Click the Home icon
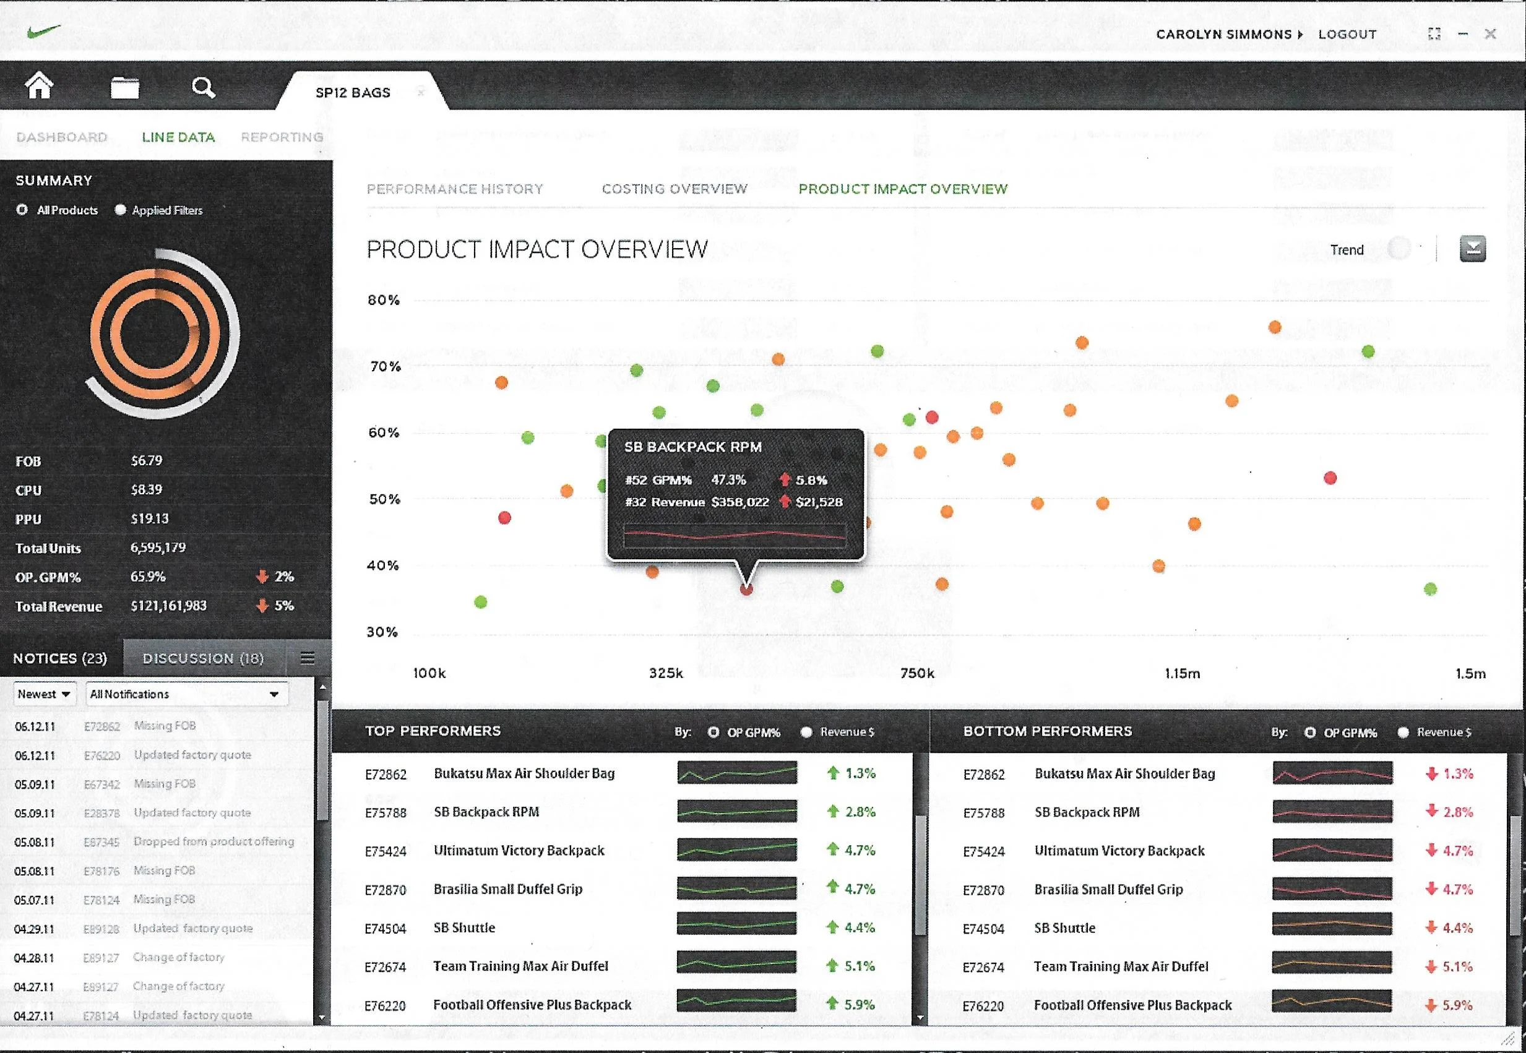The width and height of the screenshot is (1526, 1053). tap(39, 87)
